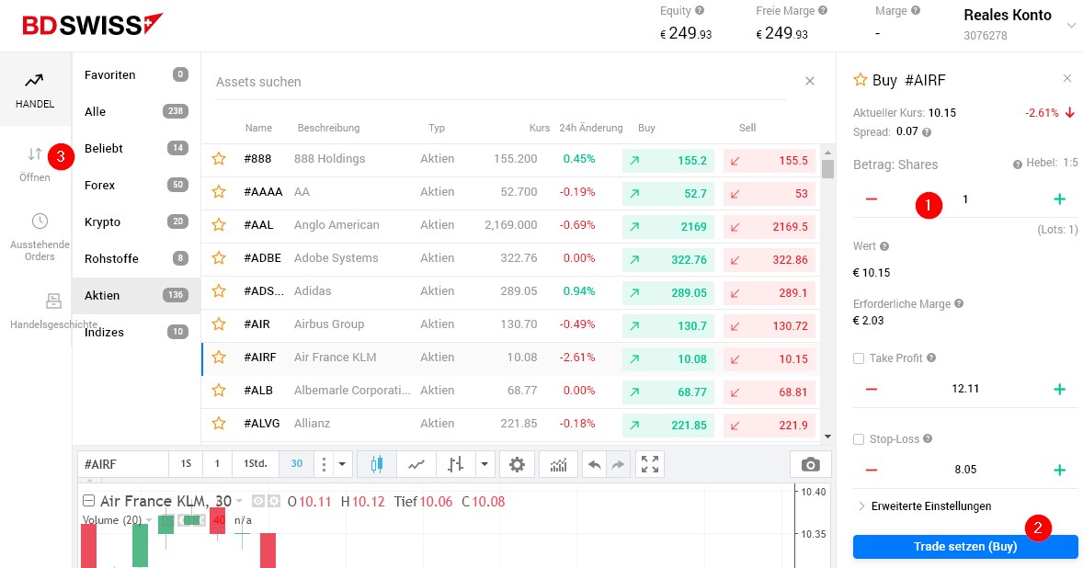Collapse the Air France KLM chart legend
Screen dimensions: 1083x568
tap(88, 501)
